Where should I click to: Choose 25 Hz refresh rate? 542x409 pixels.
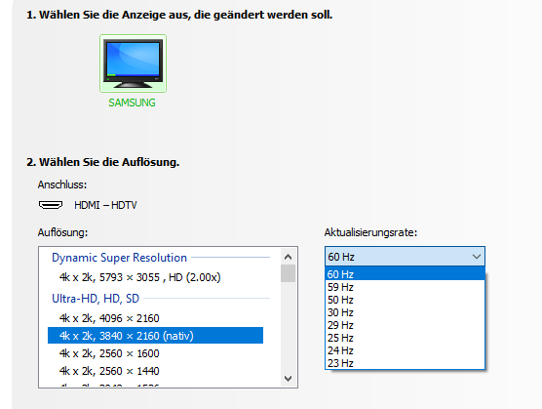[x=405, y=338]
